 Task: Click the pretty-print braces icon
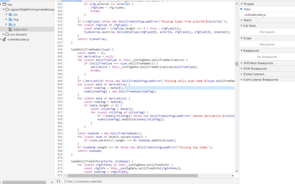[x=59, y=181]
